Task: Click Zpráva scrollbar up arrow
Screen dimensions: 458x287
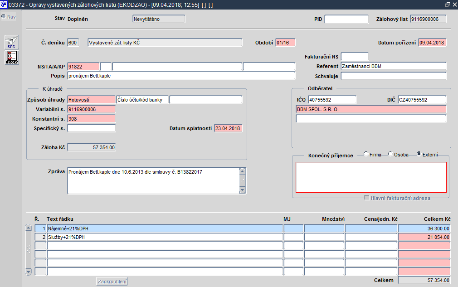Action: click(242, 171)
